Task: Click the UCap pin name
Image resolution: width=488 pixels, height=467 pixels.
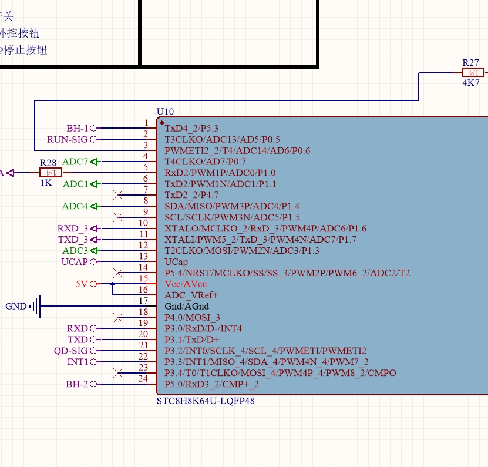Action: [176, 262]
